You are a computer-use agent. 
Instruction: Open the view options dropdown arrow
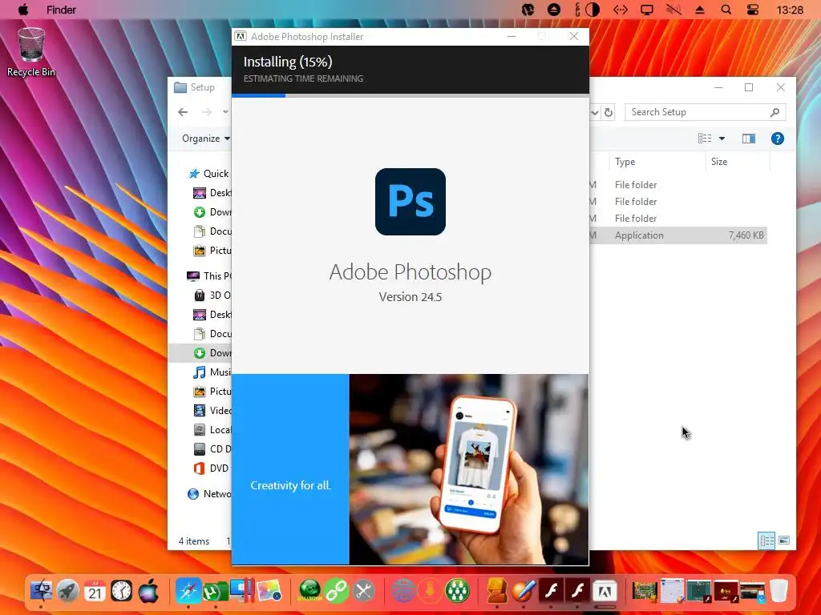tap(722, 139)
